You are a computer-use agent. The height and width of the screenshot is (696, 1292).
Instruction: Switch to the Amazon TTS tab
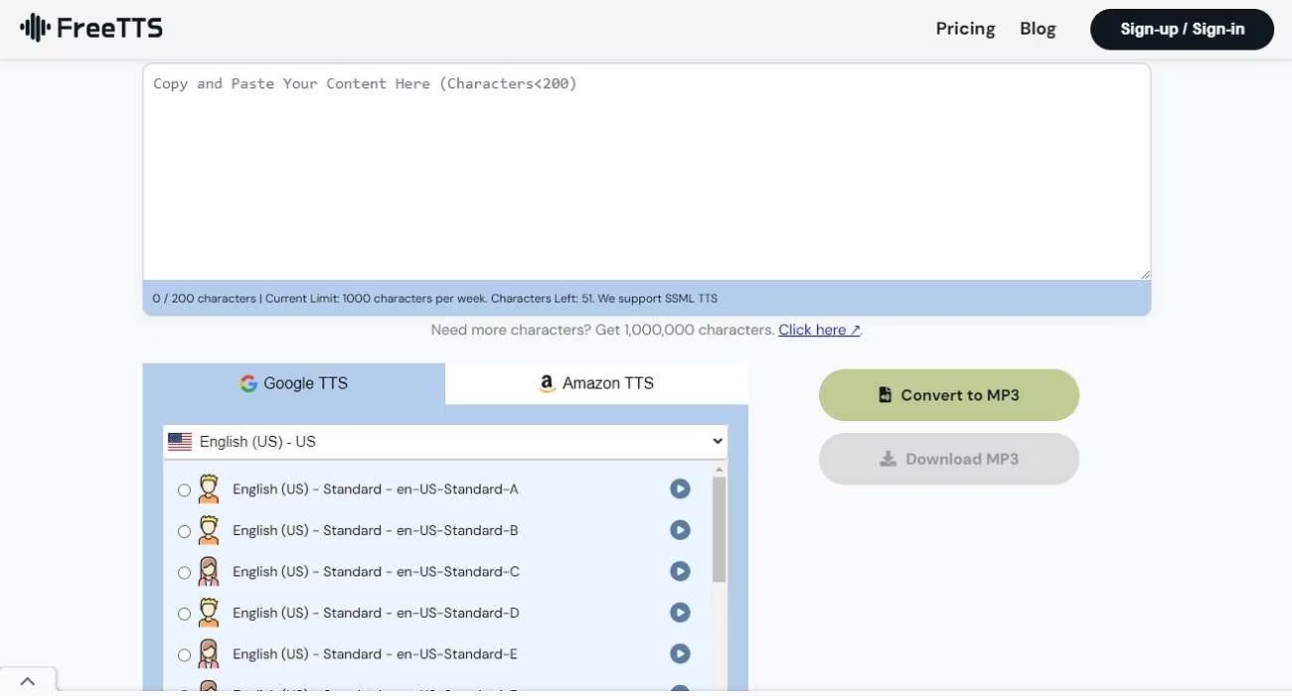(x=596, y=383)
